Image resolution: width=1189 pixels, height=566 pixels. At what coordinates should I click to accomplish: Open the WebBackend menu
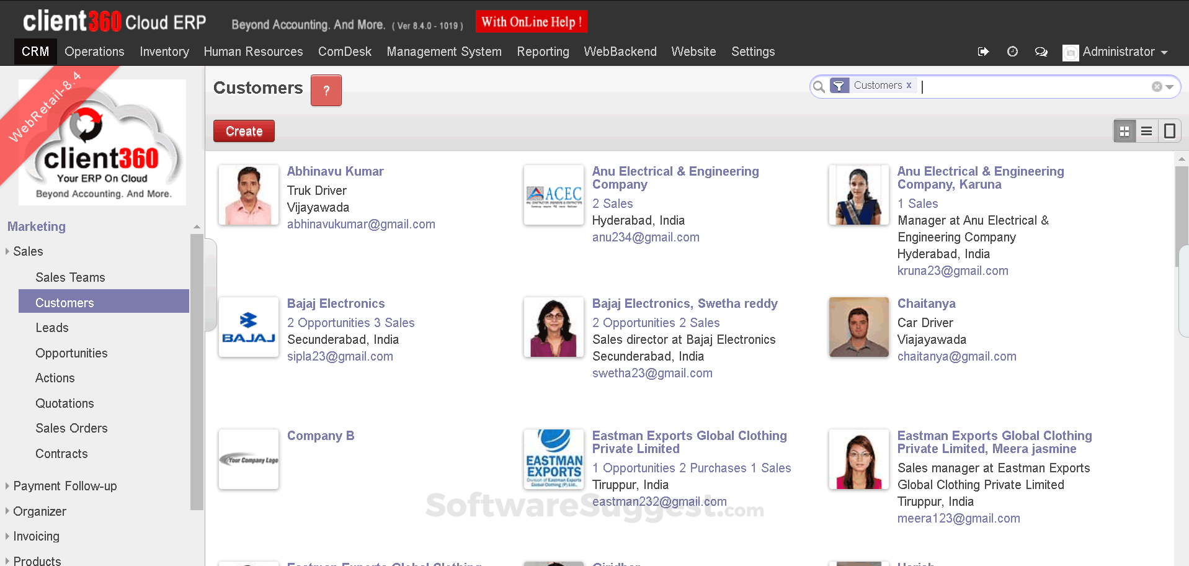click(620, 52)
